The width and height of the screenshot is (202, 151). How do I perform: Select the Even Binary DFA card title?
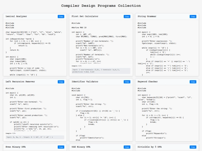click(x=16, y=147)
